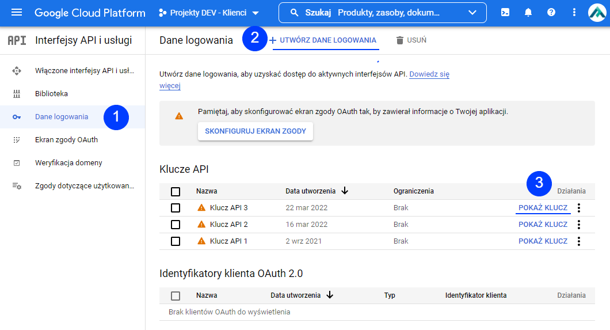This screenshot has width=610, height=330.
Task: Open the hamburger navigation menu
Action: pyautogui.click(x=17, y=13)
